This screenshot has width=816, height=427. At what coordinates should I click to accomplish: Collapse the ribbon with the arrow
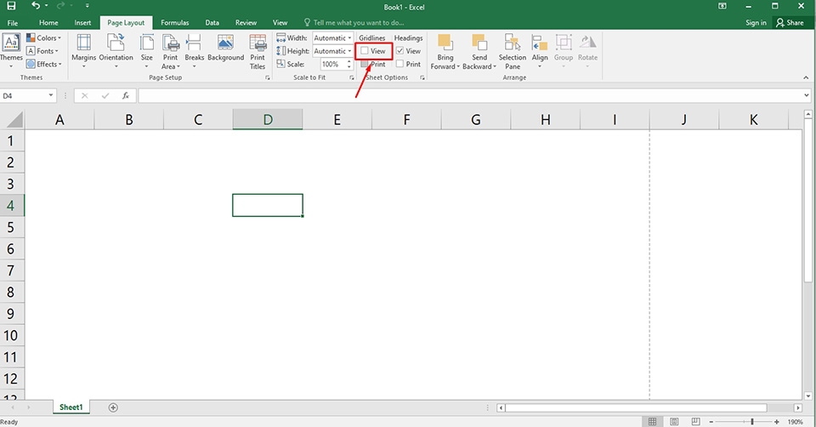coord(806,77)
